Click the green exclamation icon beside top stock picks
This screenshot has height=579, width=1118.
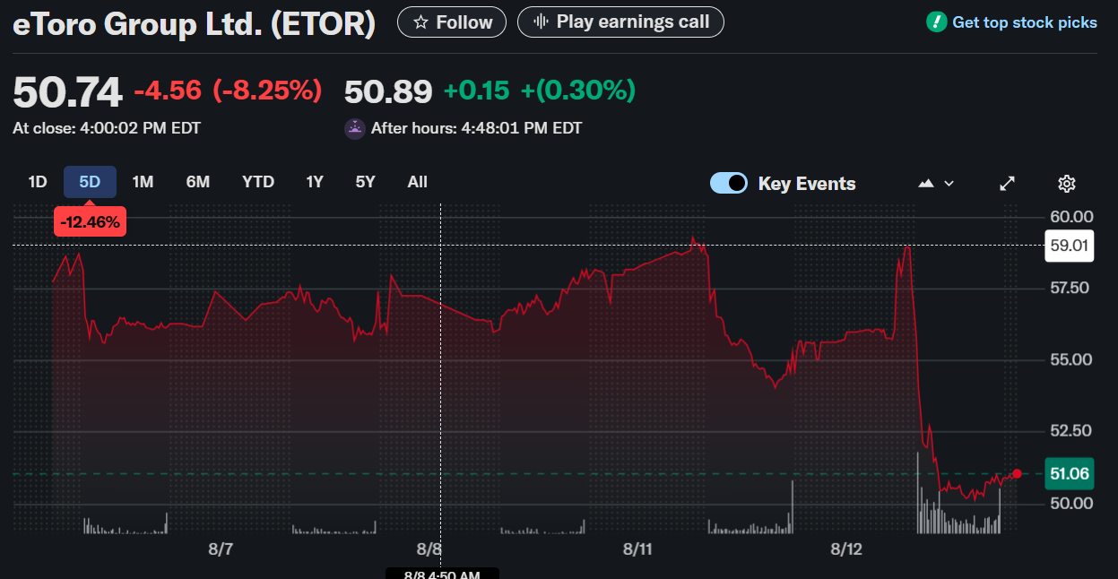click(x=936, y=22)
